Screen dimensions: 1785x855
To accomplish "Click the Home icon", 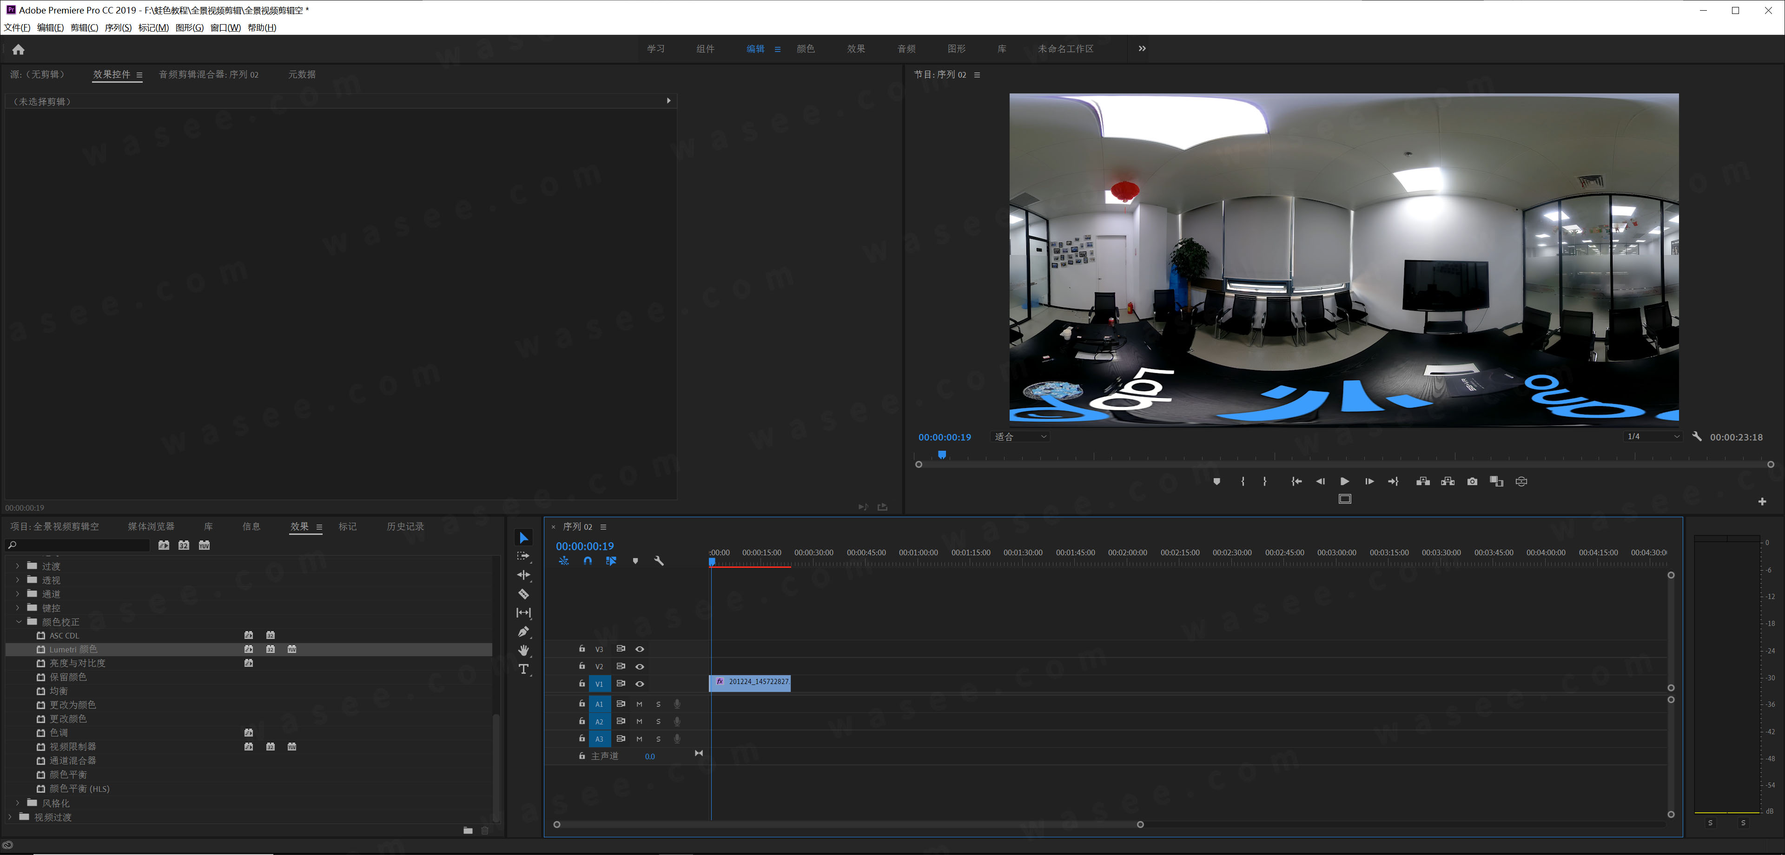I will click(x=19, y=49).
